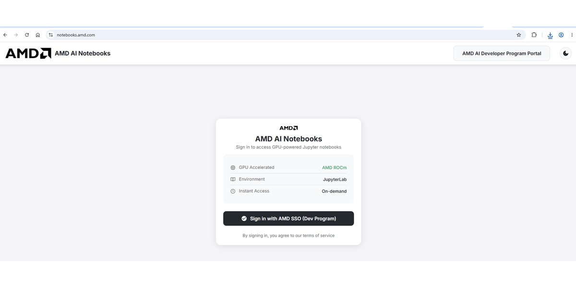
Task: Click the Environment book icon
Action: 233,180
